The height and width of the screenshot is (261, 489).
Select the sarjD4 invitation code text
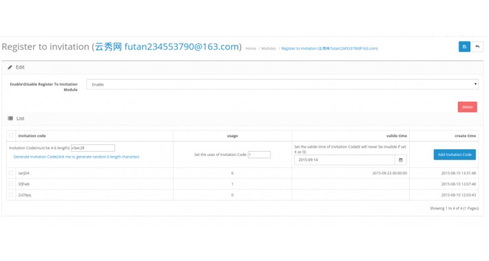tap(23, 173)
